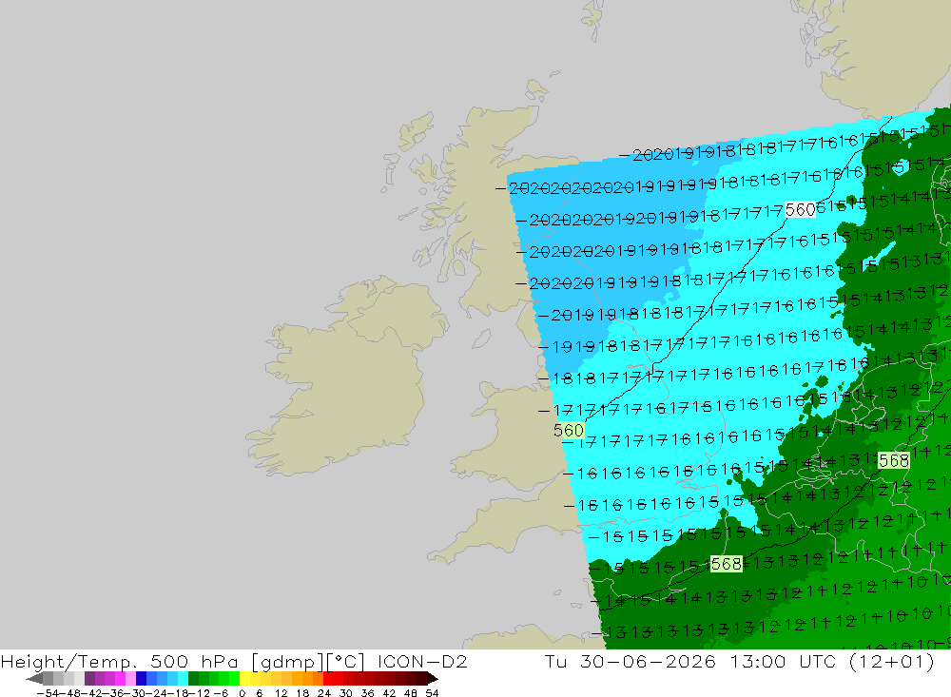
Task: Select the bright red swatch in the legend
Action: [328, 679]
